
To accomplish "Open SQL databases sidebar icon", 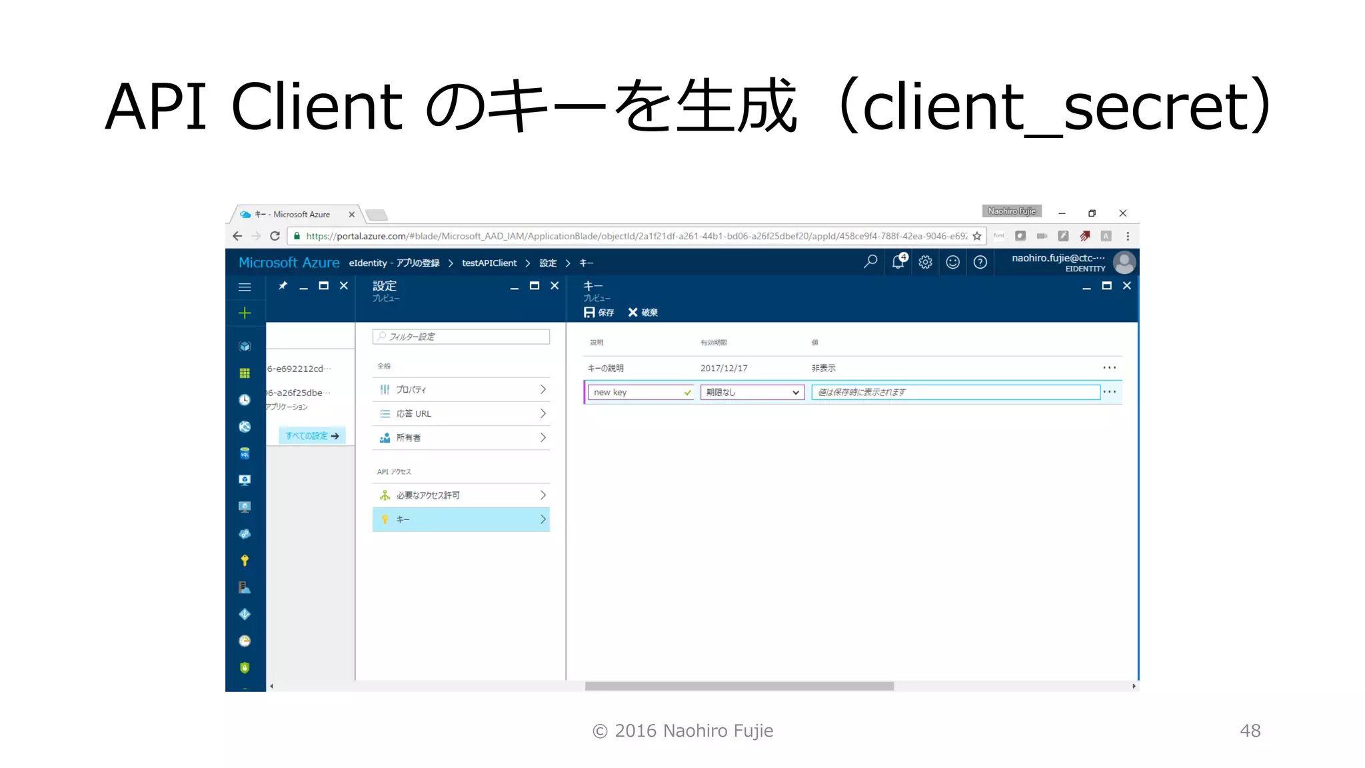I will (245, 453).
